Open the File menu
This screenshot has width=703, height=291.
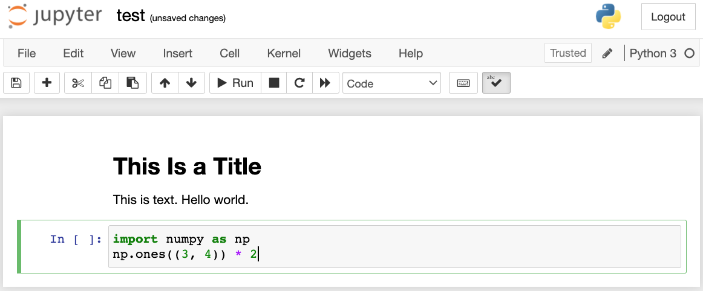pyautogui.click(x=27, y=53)
